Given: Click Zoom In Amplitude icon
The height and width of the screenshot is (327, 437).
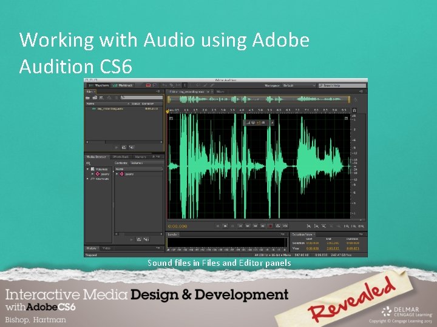Looking at the screenshot, I should point(309,226).
